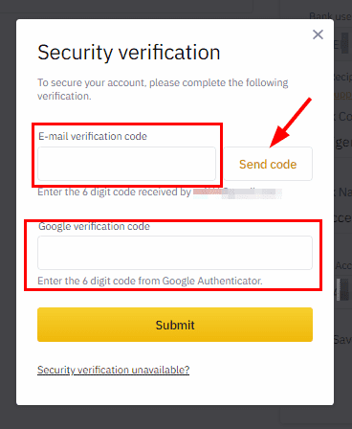This screenshot has width=352, height=429.
Task: Click the blurred email address text
Action: click(x=237, y=192)
